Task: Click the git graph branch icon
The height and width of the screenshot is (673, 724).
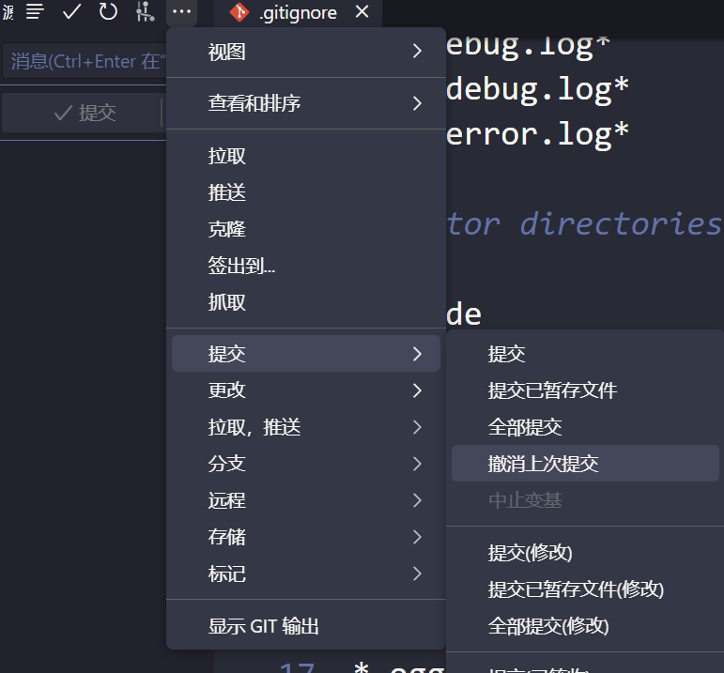Action: (x=145, y=11)
